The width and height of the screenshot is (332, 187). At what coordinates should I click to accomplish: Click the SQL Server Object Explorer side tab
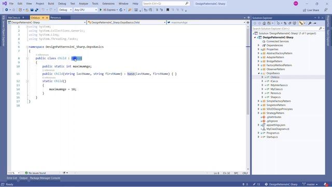4,31
